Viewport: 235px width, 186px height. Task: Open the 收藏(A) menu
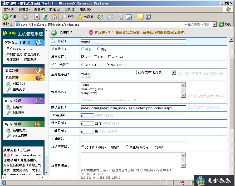(55, 9)
